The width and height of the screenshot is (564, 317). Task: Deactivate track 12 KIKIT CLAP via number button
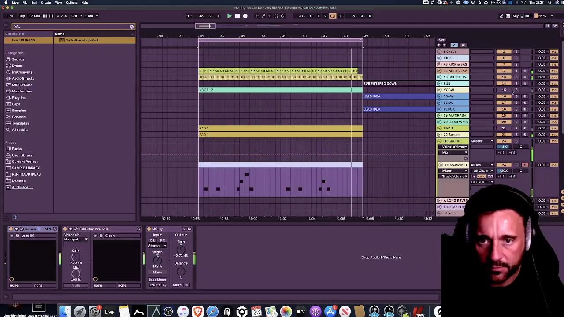(504, 71)
